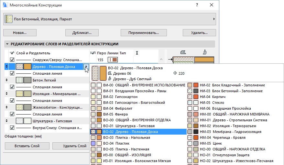Click the thickness column header icon
The height and width of the screenshot is (165, 284).
point(137,53)
